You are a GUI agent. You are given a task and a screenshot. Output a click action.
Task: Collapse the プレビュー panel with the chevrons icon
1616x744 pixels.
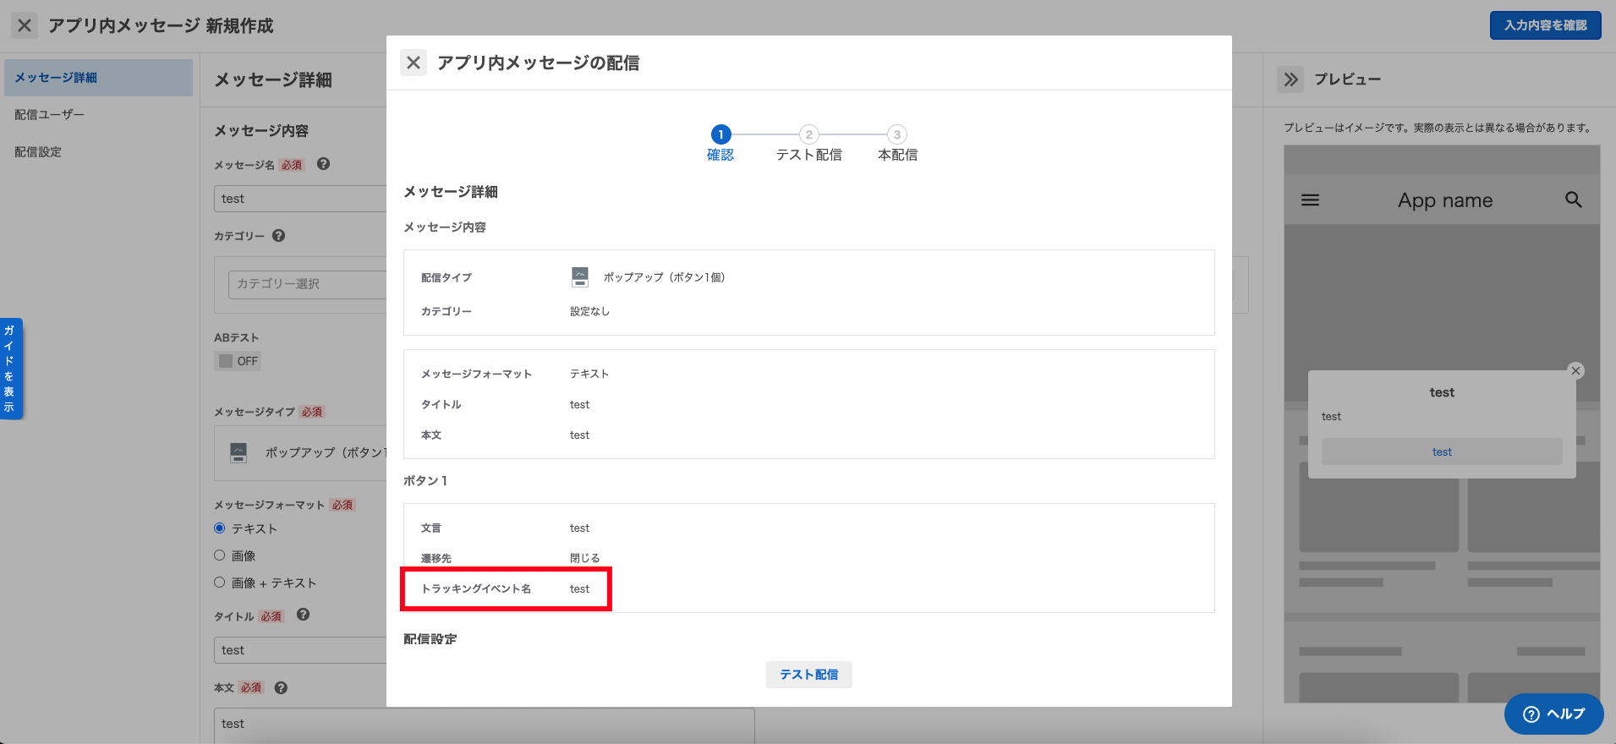(x=1290, y=79)
